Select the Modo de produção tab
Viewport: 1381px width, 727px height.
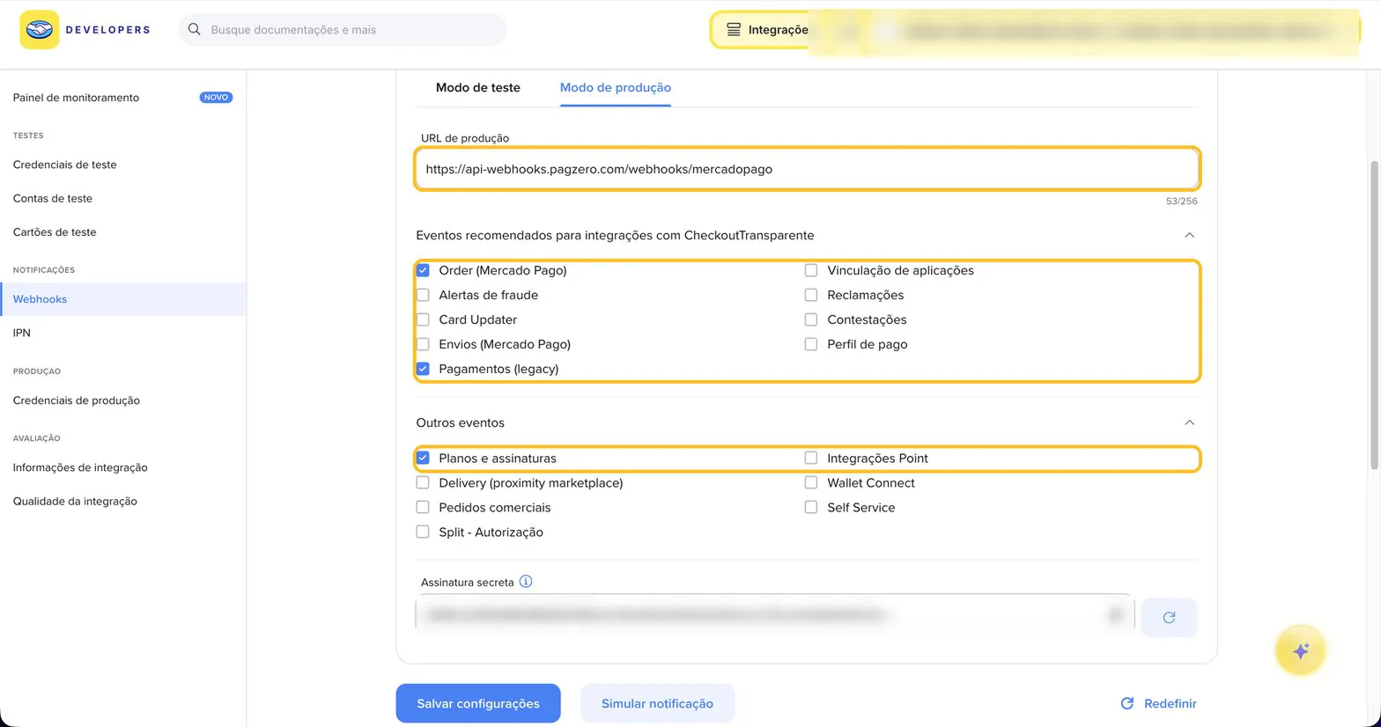coord(616,88)
